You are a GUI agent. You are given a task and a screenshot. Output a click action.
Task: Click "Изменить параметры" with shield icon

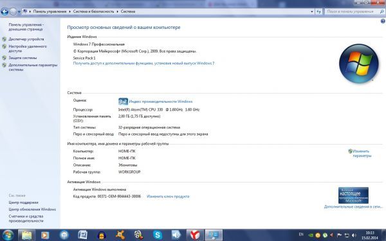pos(360,154)
